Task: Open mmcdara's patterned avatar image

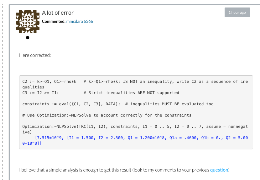Action: pyautogui.click(x=28, y=21)
